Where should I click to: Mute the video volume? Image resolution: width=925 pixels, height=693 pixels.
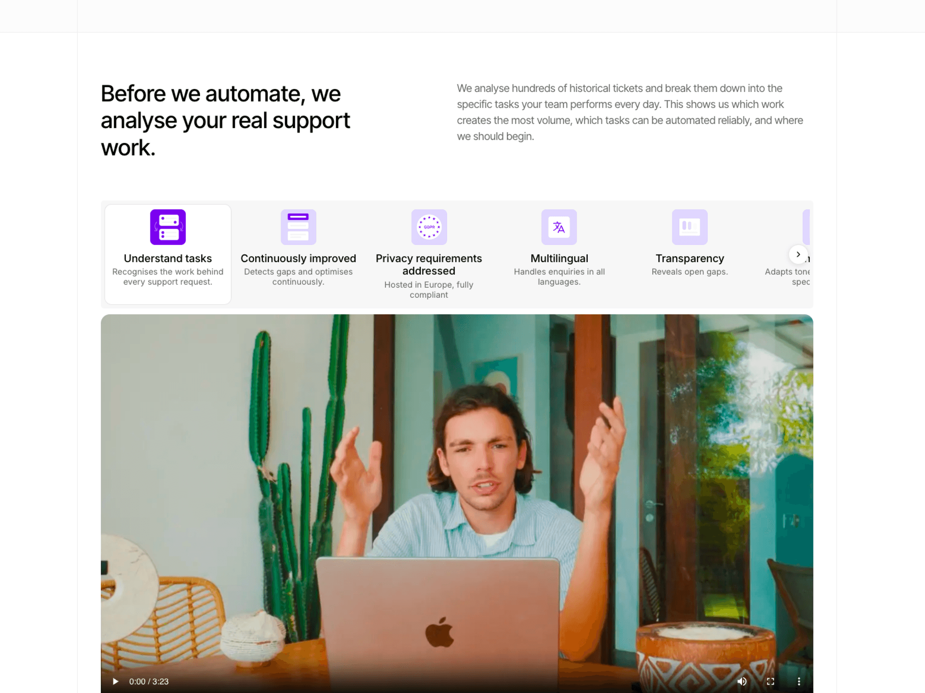point(742,681)
